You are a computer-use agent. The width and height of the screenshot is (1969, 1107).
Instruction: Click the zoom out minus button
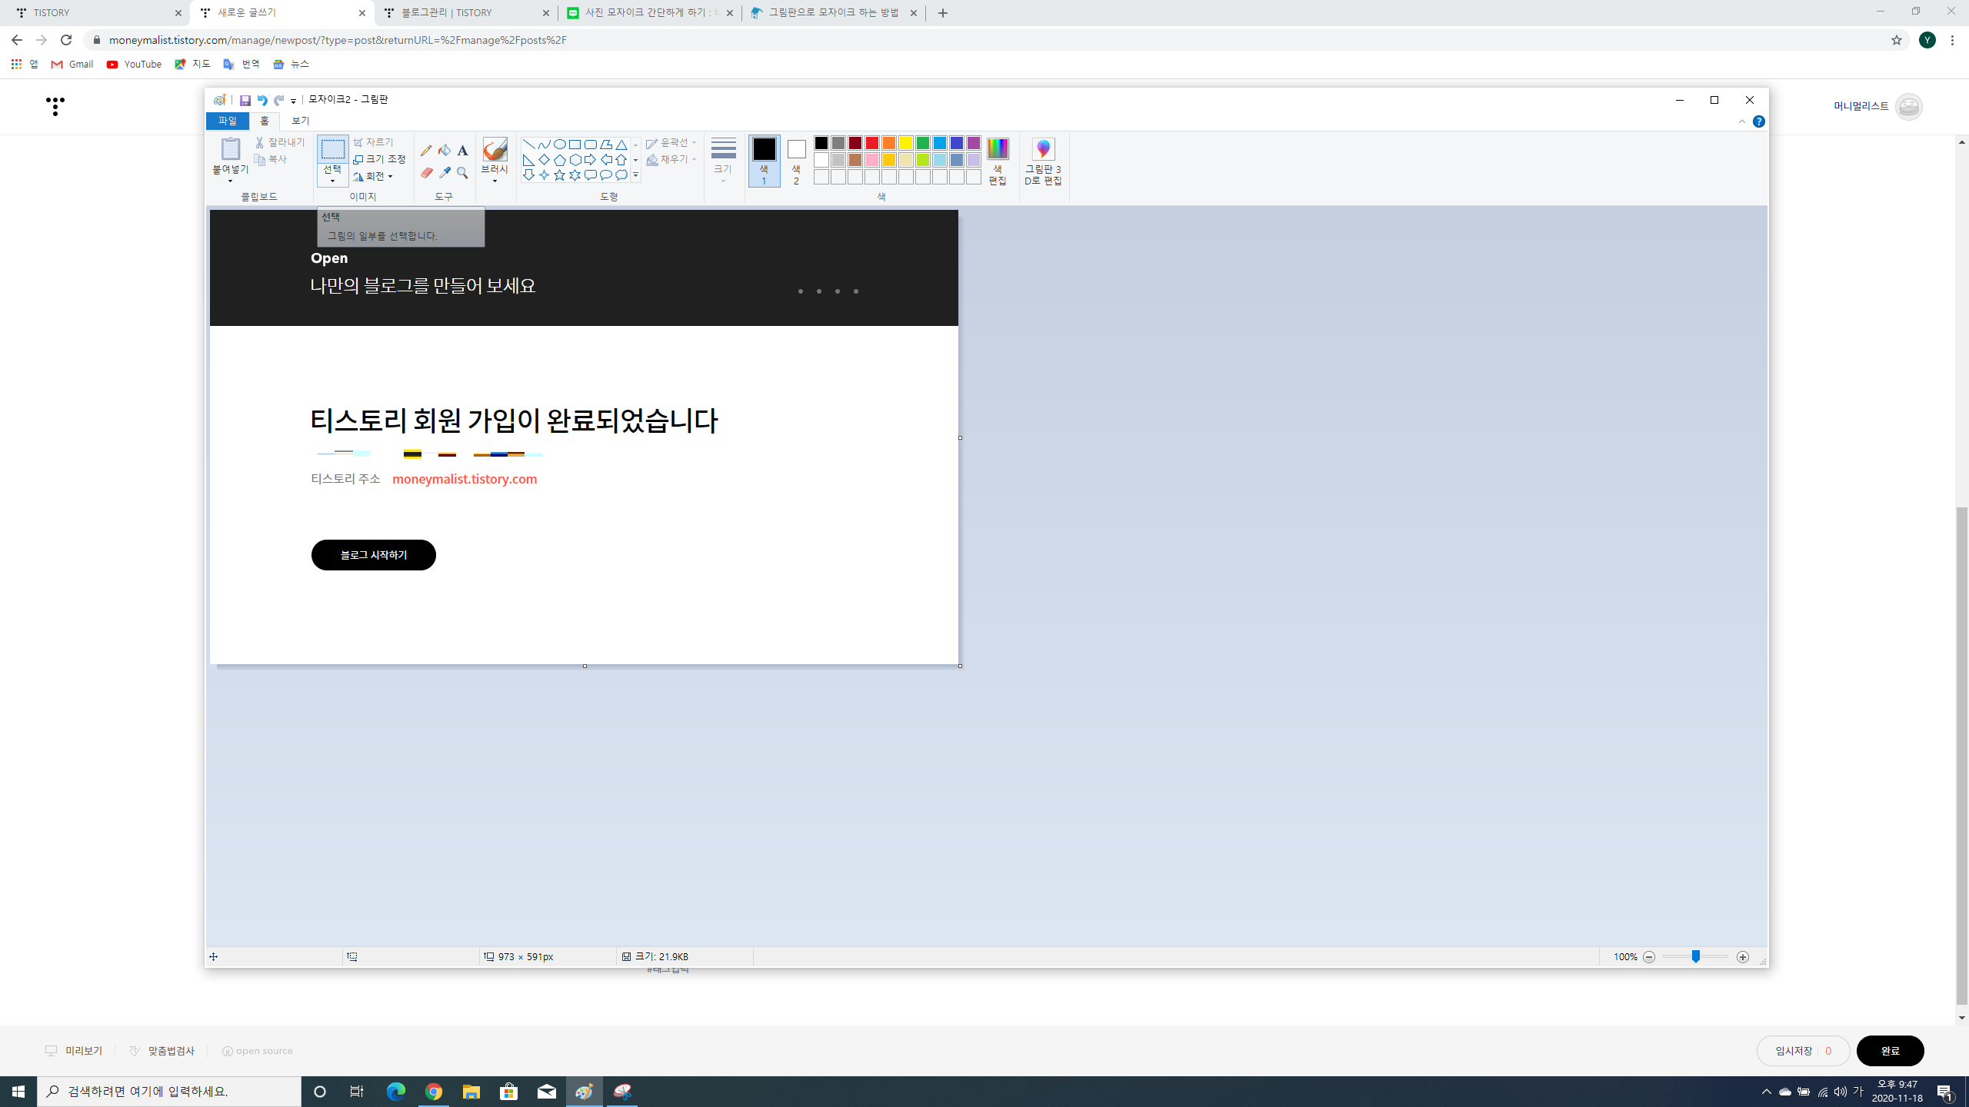(1649, 957)
